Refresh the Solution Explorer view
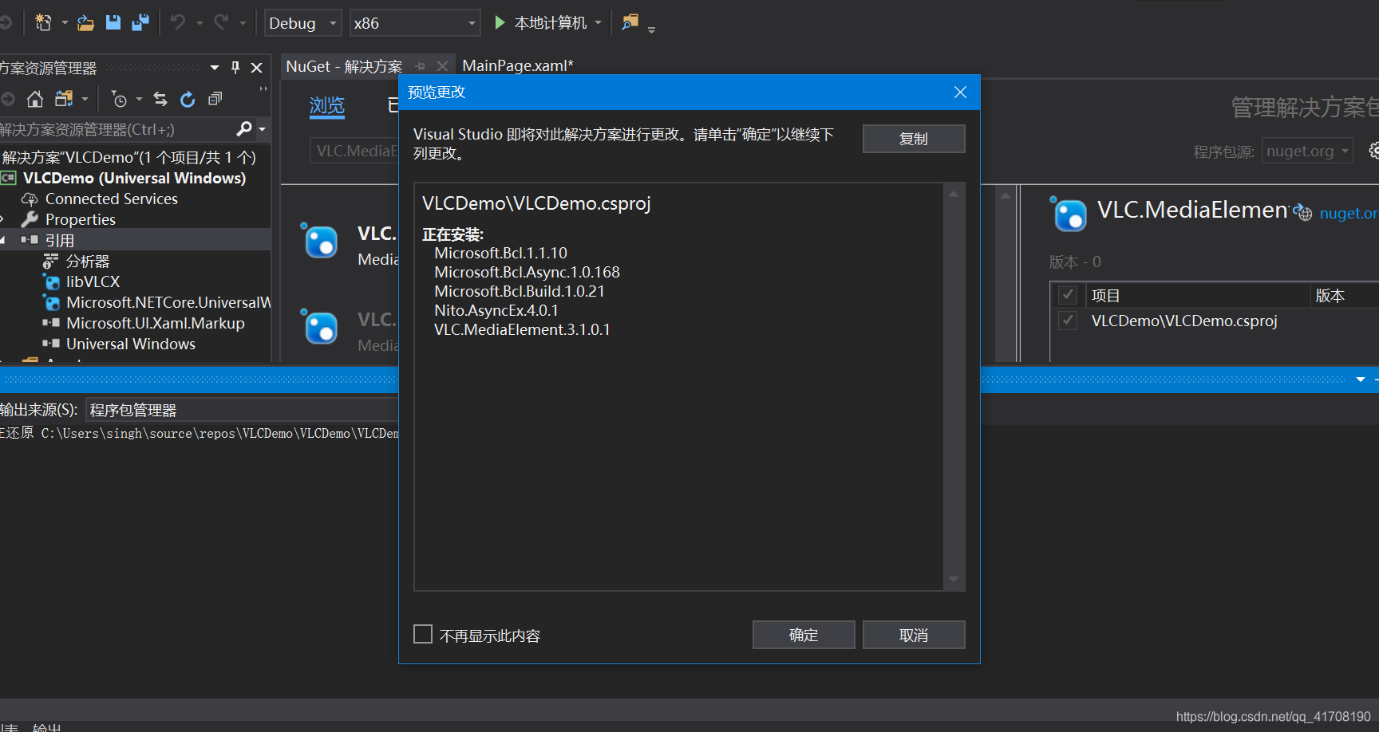 tap(188, 99)
